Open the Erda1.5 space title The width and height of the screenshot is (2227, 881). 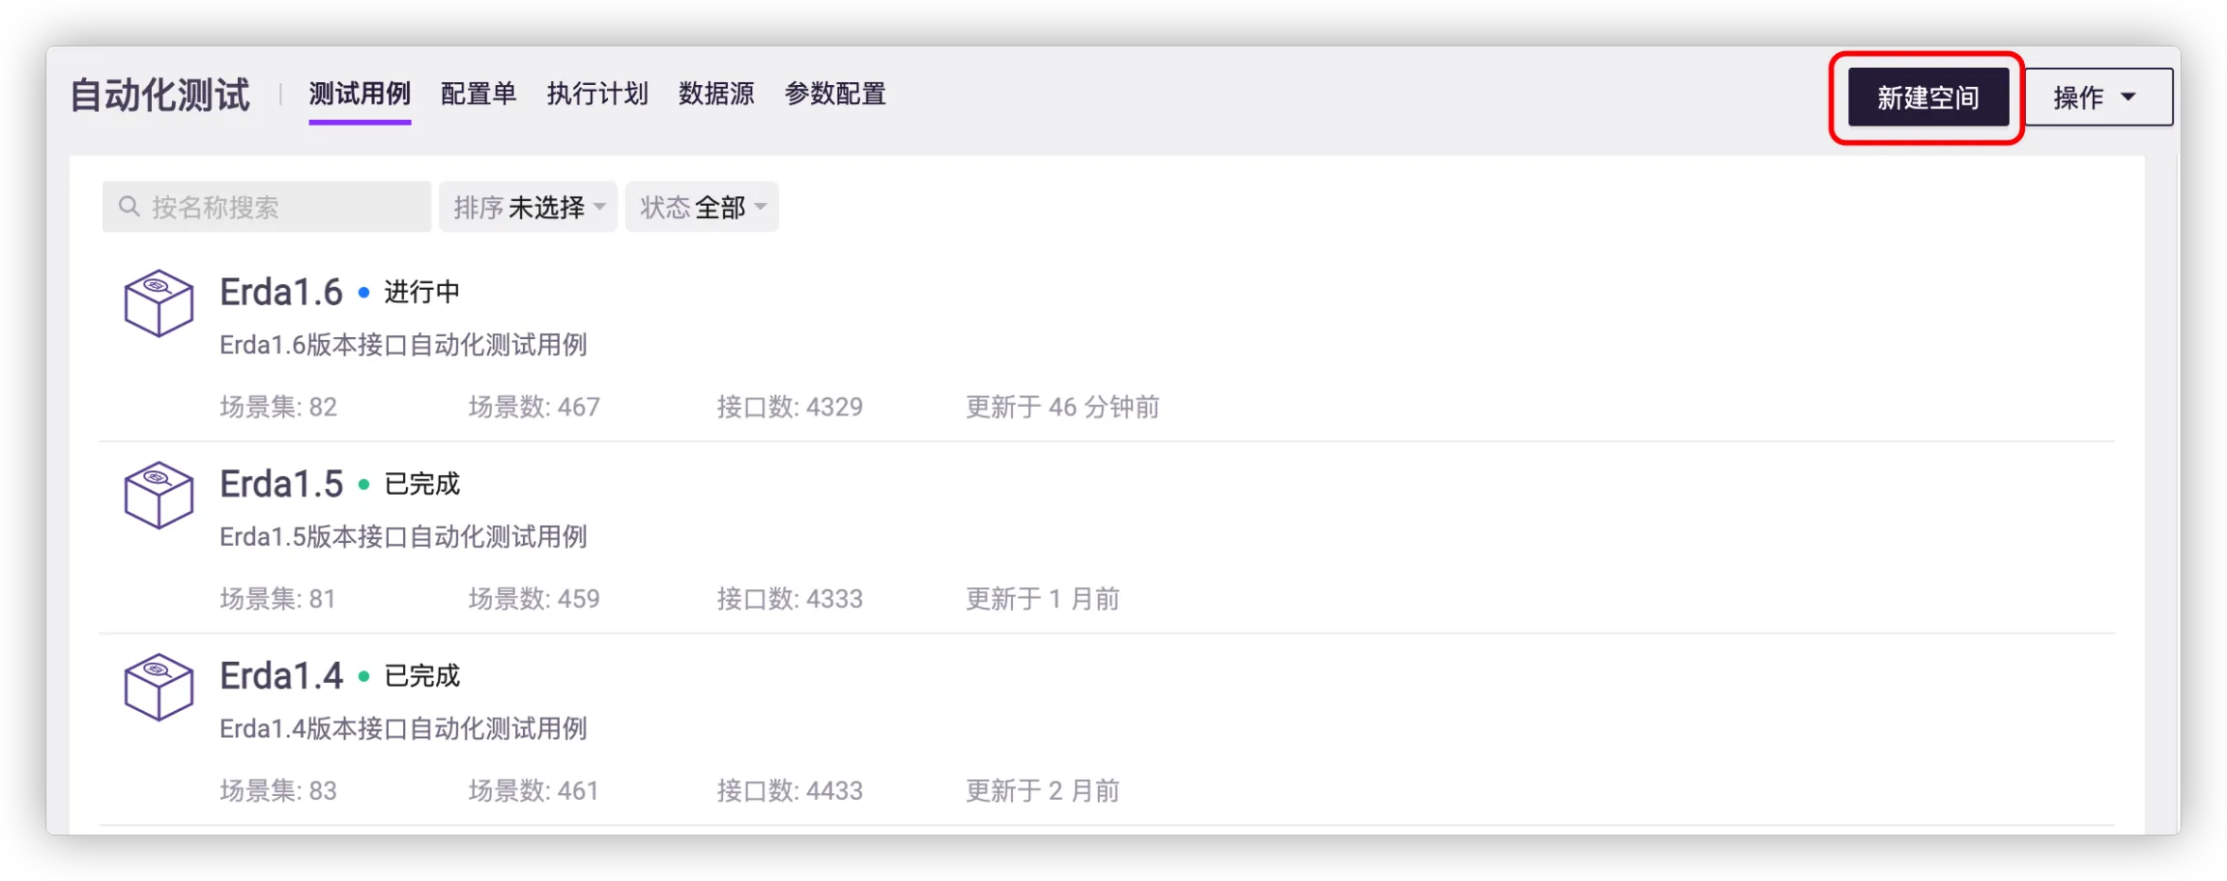pos(281,484)
